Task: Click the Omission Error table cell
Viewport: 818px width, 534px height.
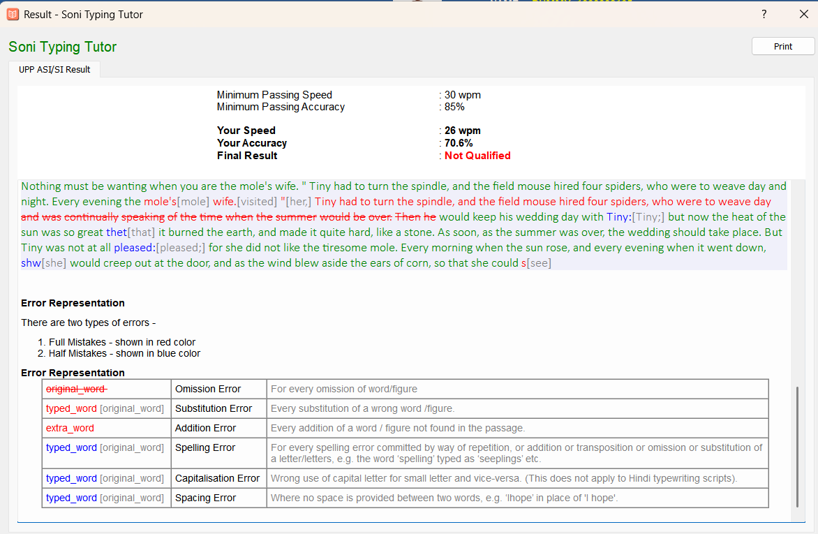Action: pos(208,389)
